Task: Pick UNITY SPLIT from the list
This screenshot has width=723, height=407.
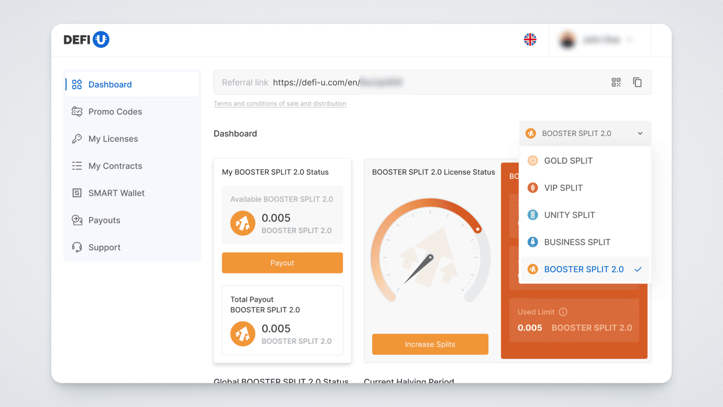Action: coord(569,215)
